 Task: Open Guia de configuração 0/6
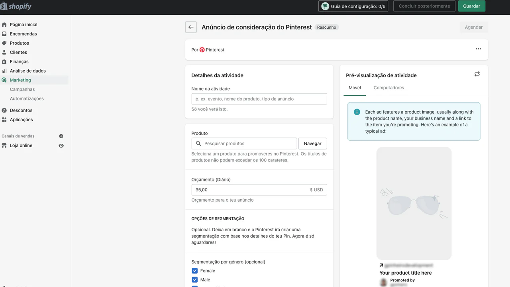(354, 6)
